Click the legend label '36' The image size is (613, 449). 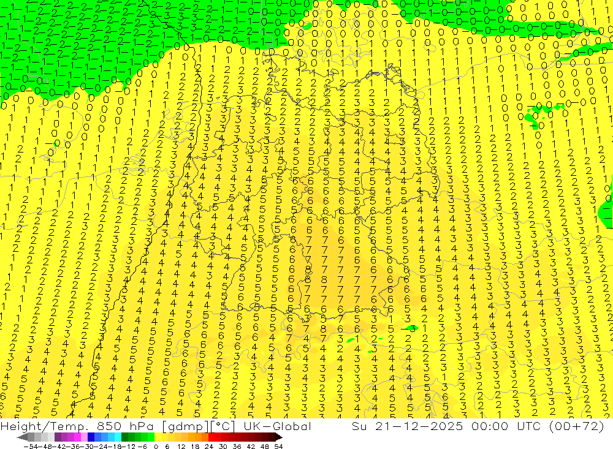[237, 447]
